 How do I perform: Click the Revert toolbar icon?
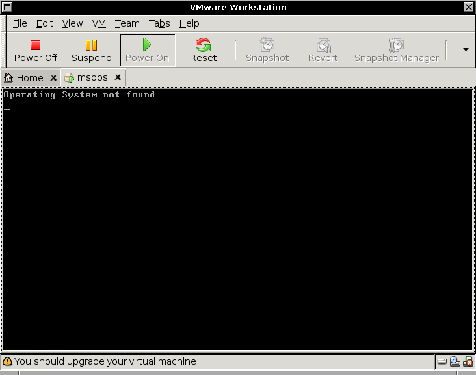tap(323, 50)
